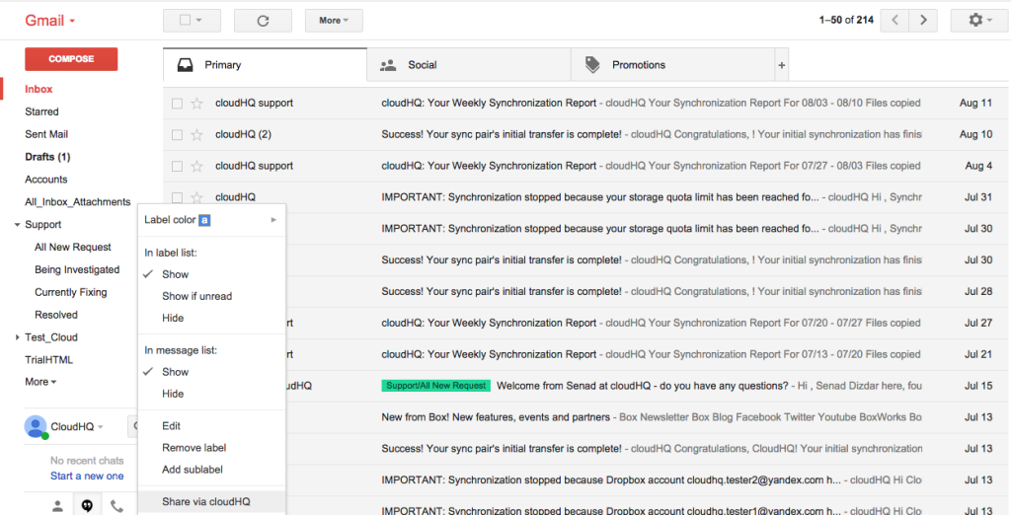Open Drafts (1) folder
Screen dimensions: 1011x515
point(47,157)
